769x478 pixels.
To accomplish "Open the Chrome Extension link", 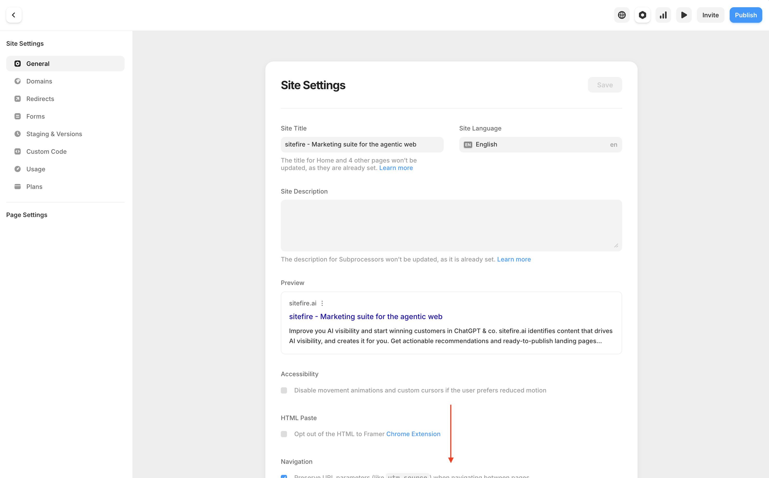I will [x=413, y=434].
